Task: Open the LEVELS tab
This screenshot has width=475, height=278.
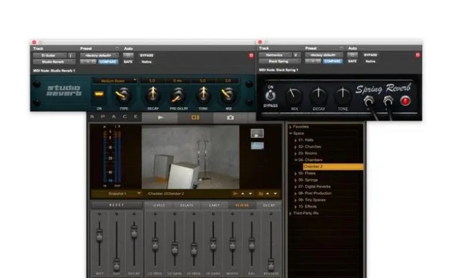Action: 159,205
